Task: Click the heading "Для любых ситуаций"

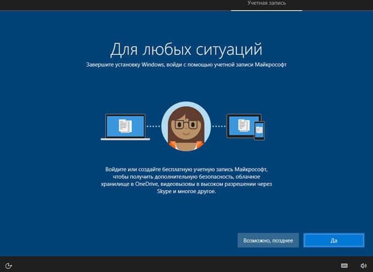Action: [x=187, y=50]
